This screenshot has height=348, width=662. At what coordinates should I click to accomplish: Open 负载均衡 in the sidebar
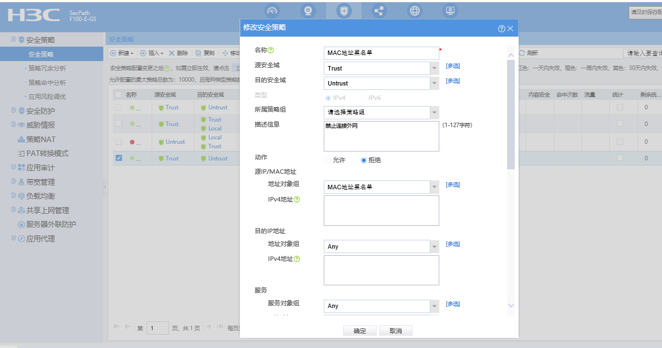point(41,196)
